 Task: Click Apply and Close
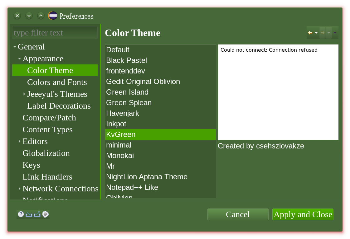[303, 214]
